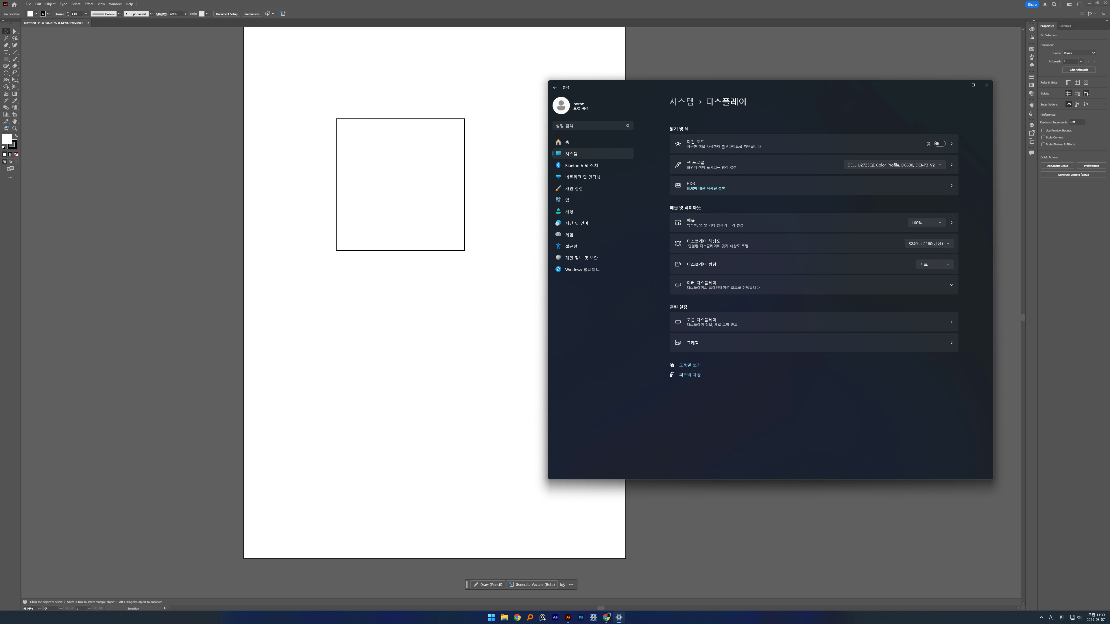Select the Type tool
Screen dimensions: 1110x624
pos(6,52)
